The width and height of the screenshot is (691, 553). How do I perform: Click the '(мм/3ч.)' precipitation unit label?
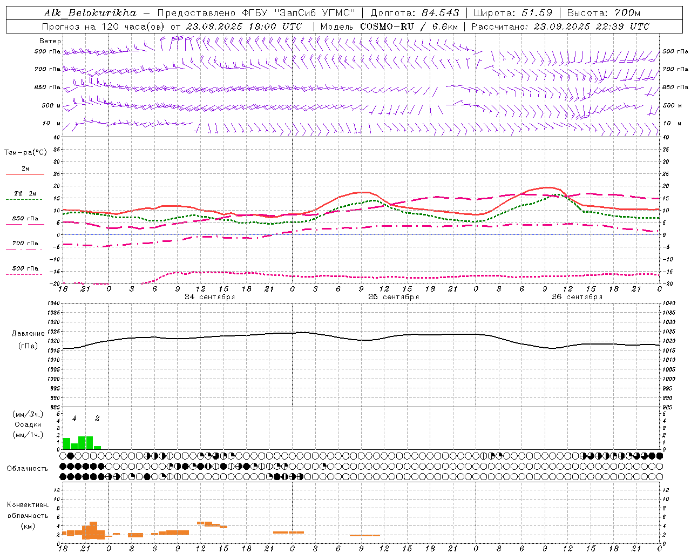coord(28,414)
